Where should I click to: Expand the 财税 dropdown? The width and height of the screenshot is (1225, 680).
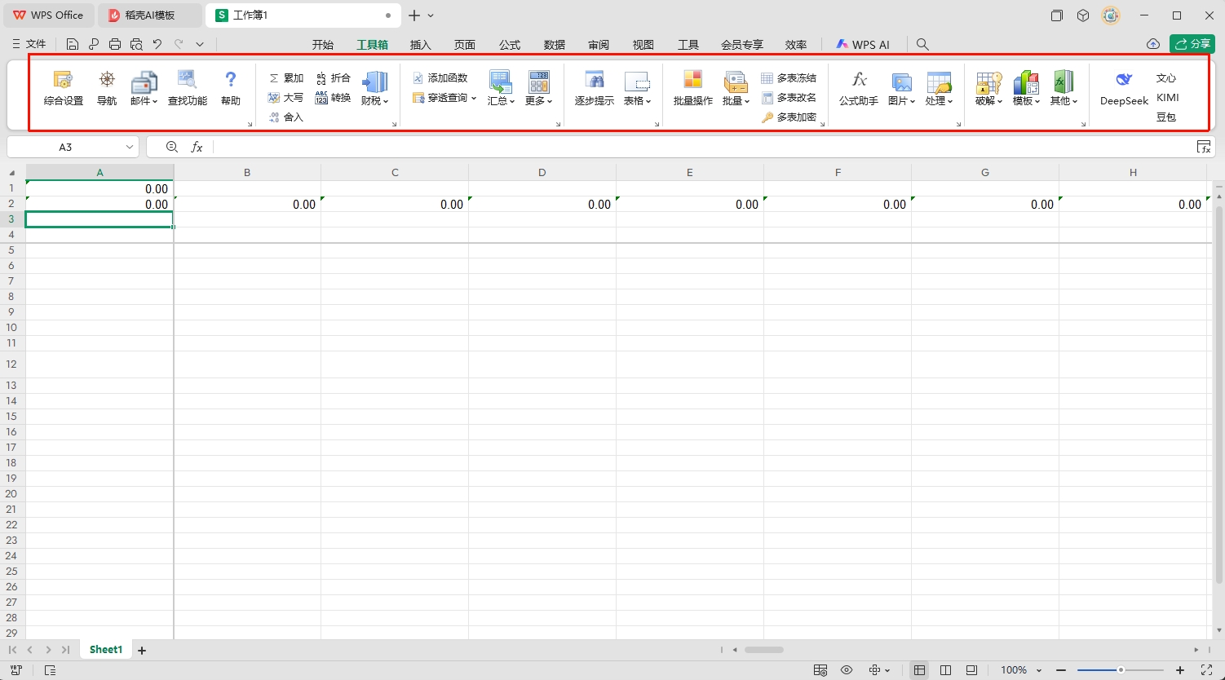[374, 101]
